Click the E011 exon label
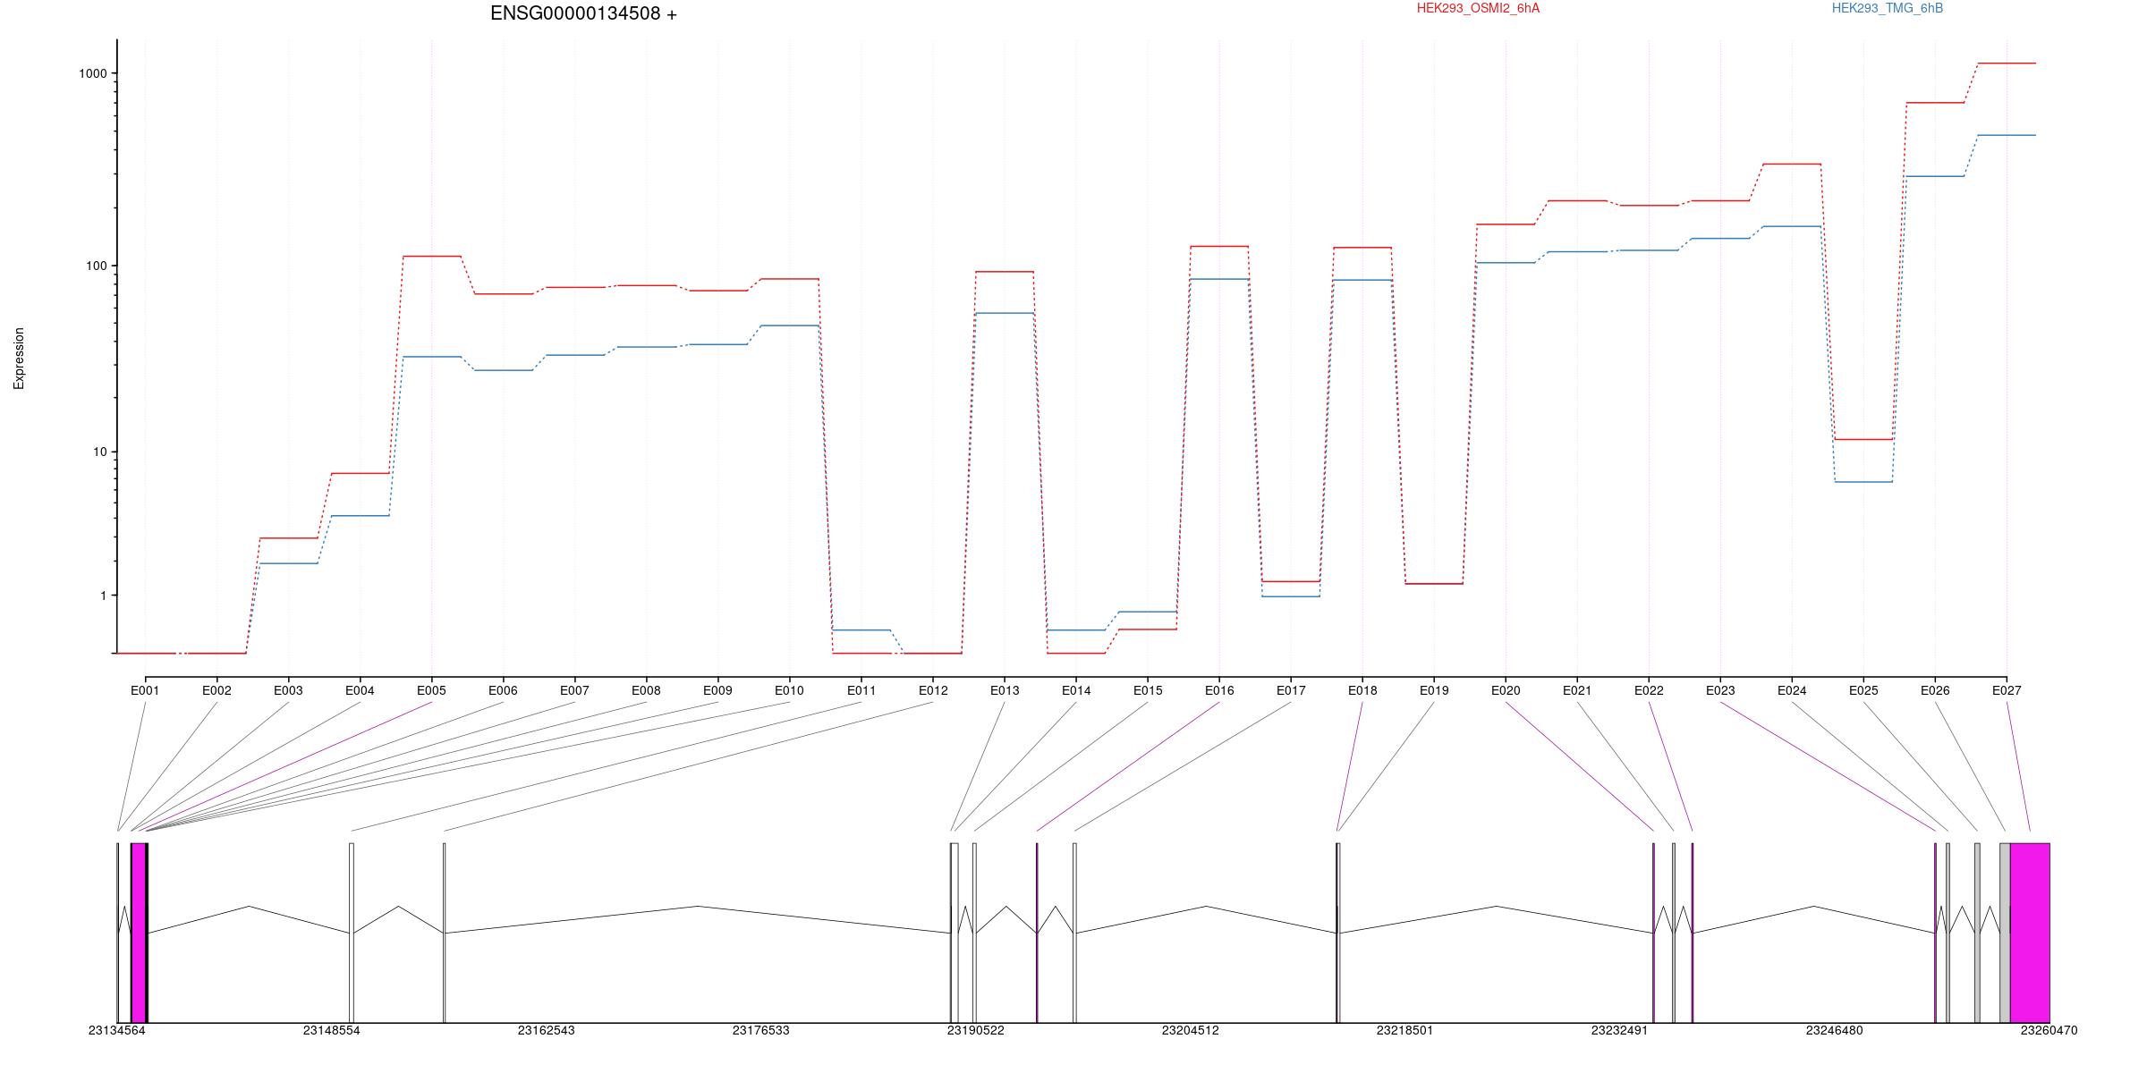Viewport: 2147px width, 1073px height. click(x=861, y=690)
